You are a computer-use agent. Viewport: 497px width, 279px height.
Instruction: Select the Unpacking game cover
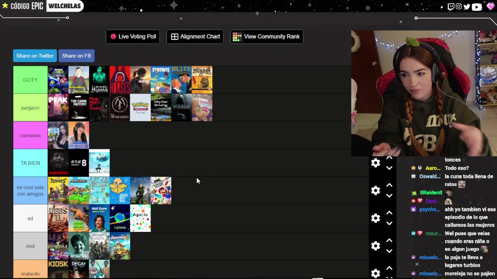(x=202, y=108)
